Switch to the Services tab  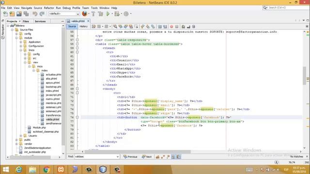(x=40, y=21)
